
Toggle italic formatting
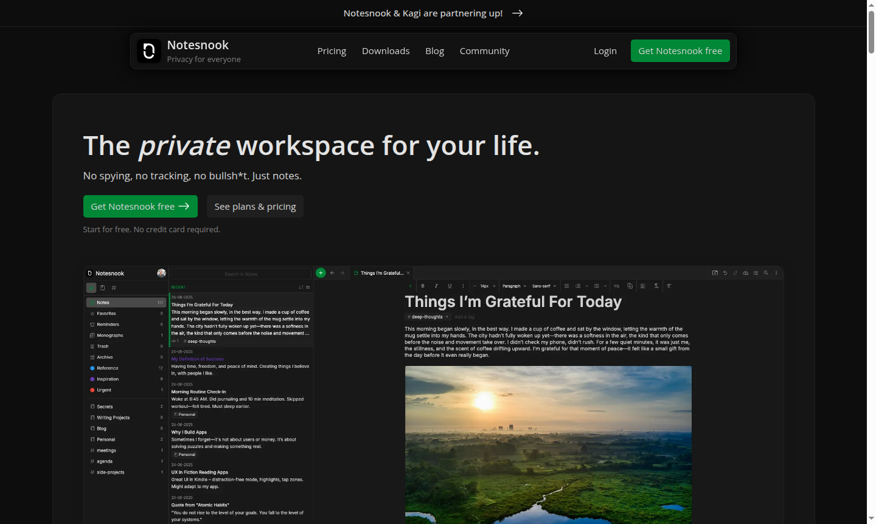pyautogui.click(x=436, y=286)
